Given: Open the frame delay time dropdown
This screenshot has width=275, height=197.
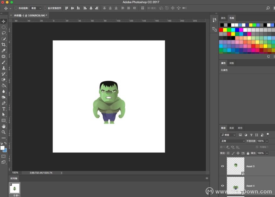Looking at the screenshot, I should [x=17, y=195].
